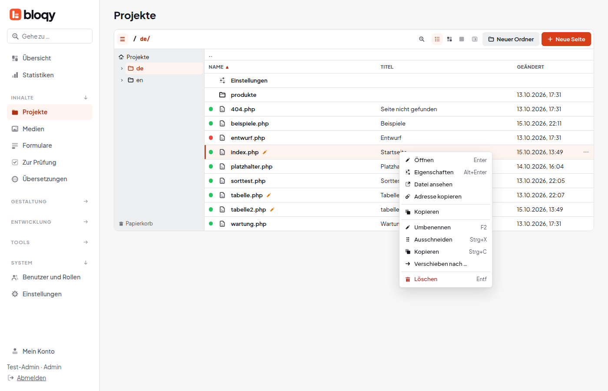Focus the Gehe zu search field
The height and width of the screenshot is (391, 608).
(50, 36)
